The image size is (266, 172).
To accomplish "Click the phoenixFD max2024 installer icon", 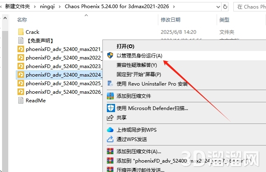I will (21, 75).
